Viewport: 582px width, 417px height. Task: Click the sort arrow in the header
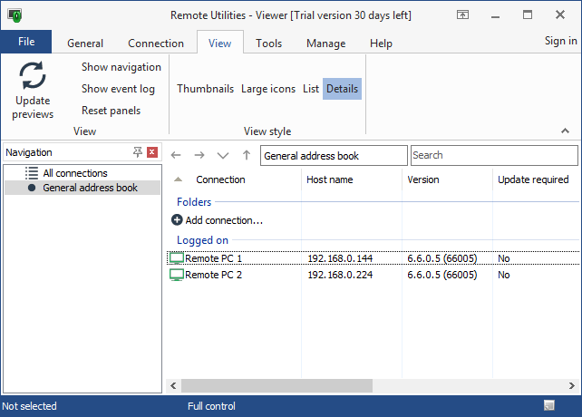179,179
